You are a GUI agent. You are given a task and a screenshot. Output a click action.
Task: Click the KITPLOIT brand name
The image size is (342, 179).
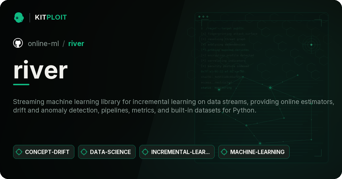(x=51, y=17)
